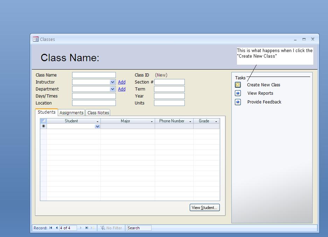Open the Instructor dropdown list
Viewport: 328px width, 237px height.
tap(112, 82)
